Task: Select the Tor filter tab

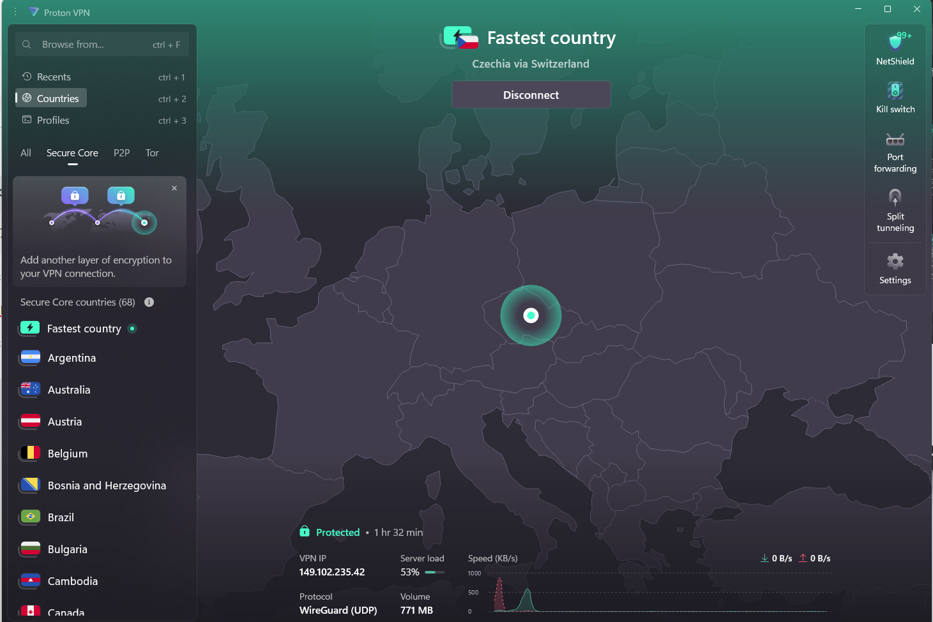Action: [152, 153]
